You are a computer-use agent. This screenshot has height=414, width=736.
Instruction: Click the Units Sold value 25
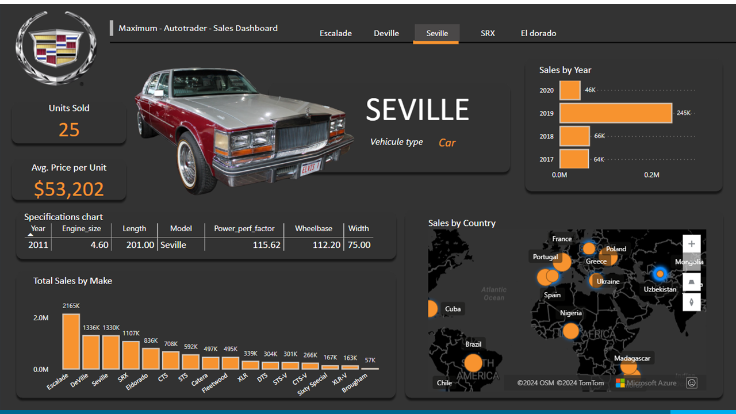pos(69,130)
